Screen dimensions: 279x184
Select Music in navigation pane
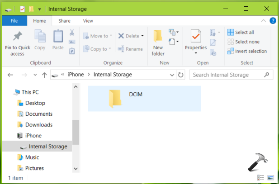coord(28,157)
